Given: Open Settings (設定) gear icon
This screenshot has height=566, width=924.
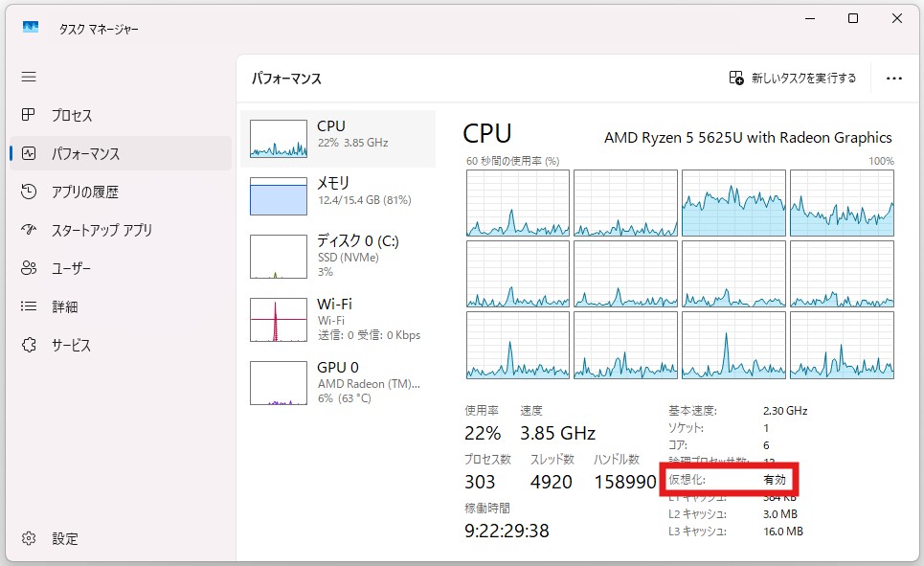Looking at the screenshot, I should (x=29, y=538).
